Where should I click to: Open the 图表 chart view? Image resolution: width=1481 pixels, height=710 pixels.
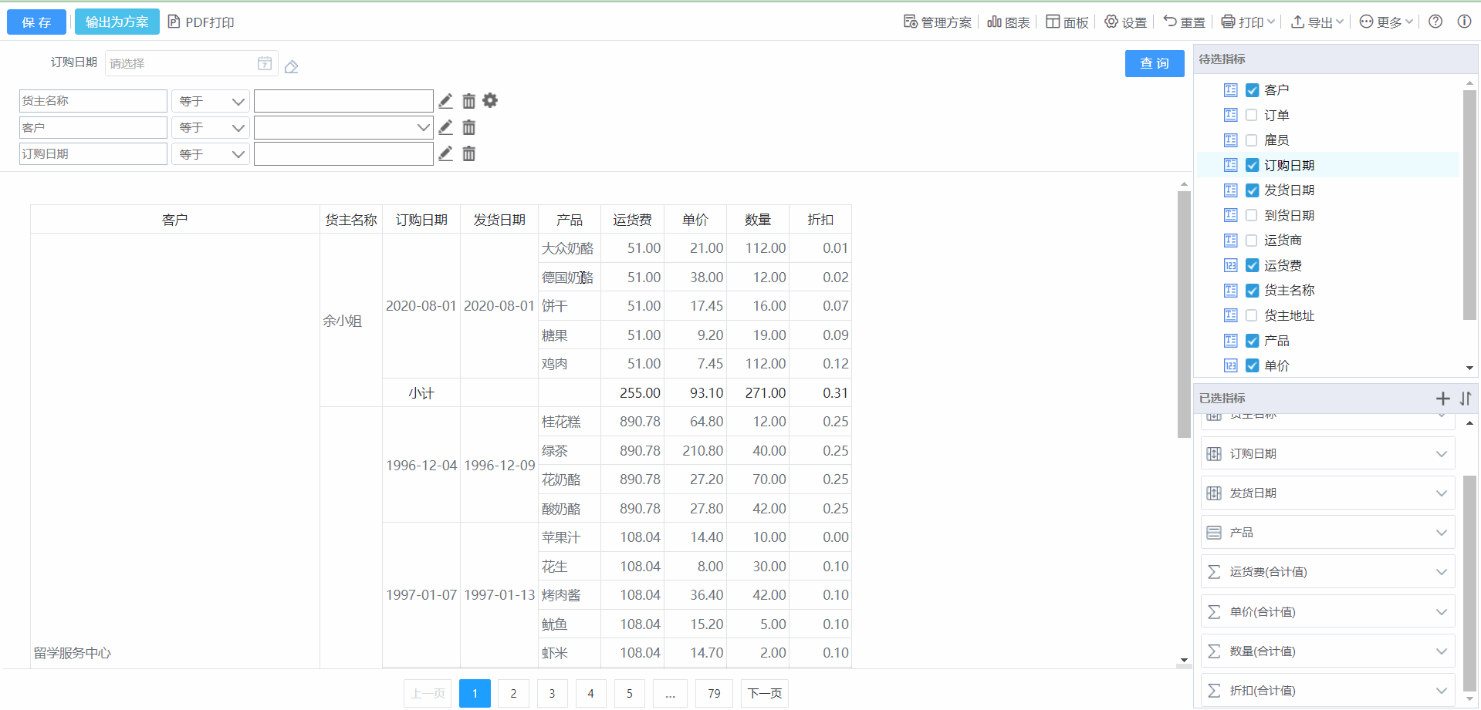[x=1009, y=22]
